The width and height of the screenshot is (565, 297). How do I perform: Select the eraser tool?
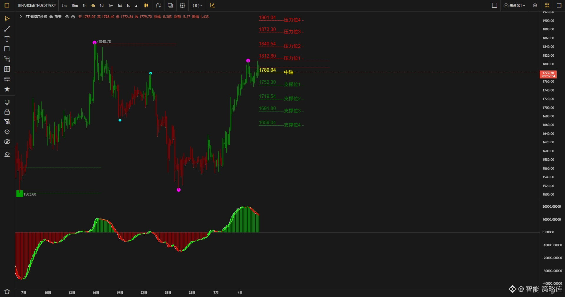pyautogui.click(x=7, y=155)
